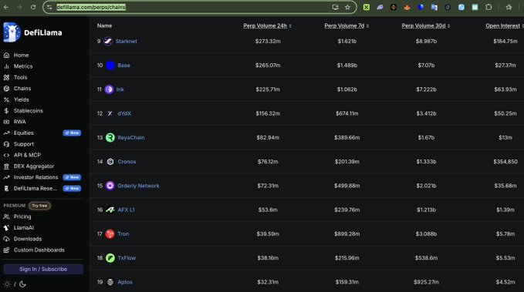Click Sign In / Subscribe button
Screen dimensions: 524x292
point(43,269)
